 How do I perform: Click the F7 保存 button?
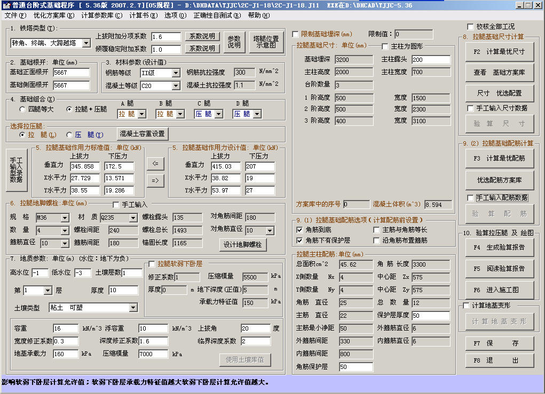tap(500, 343)
